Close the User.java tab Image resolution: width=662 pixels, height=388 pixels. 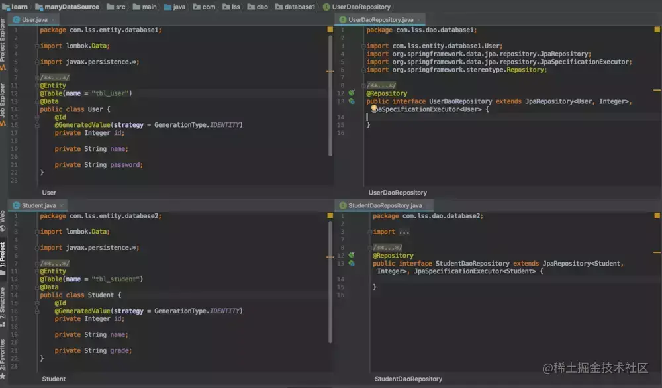pyautogui.click(x=53, y=20)
